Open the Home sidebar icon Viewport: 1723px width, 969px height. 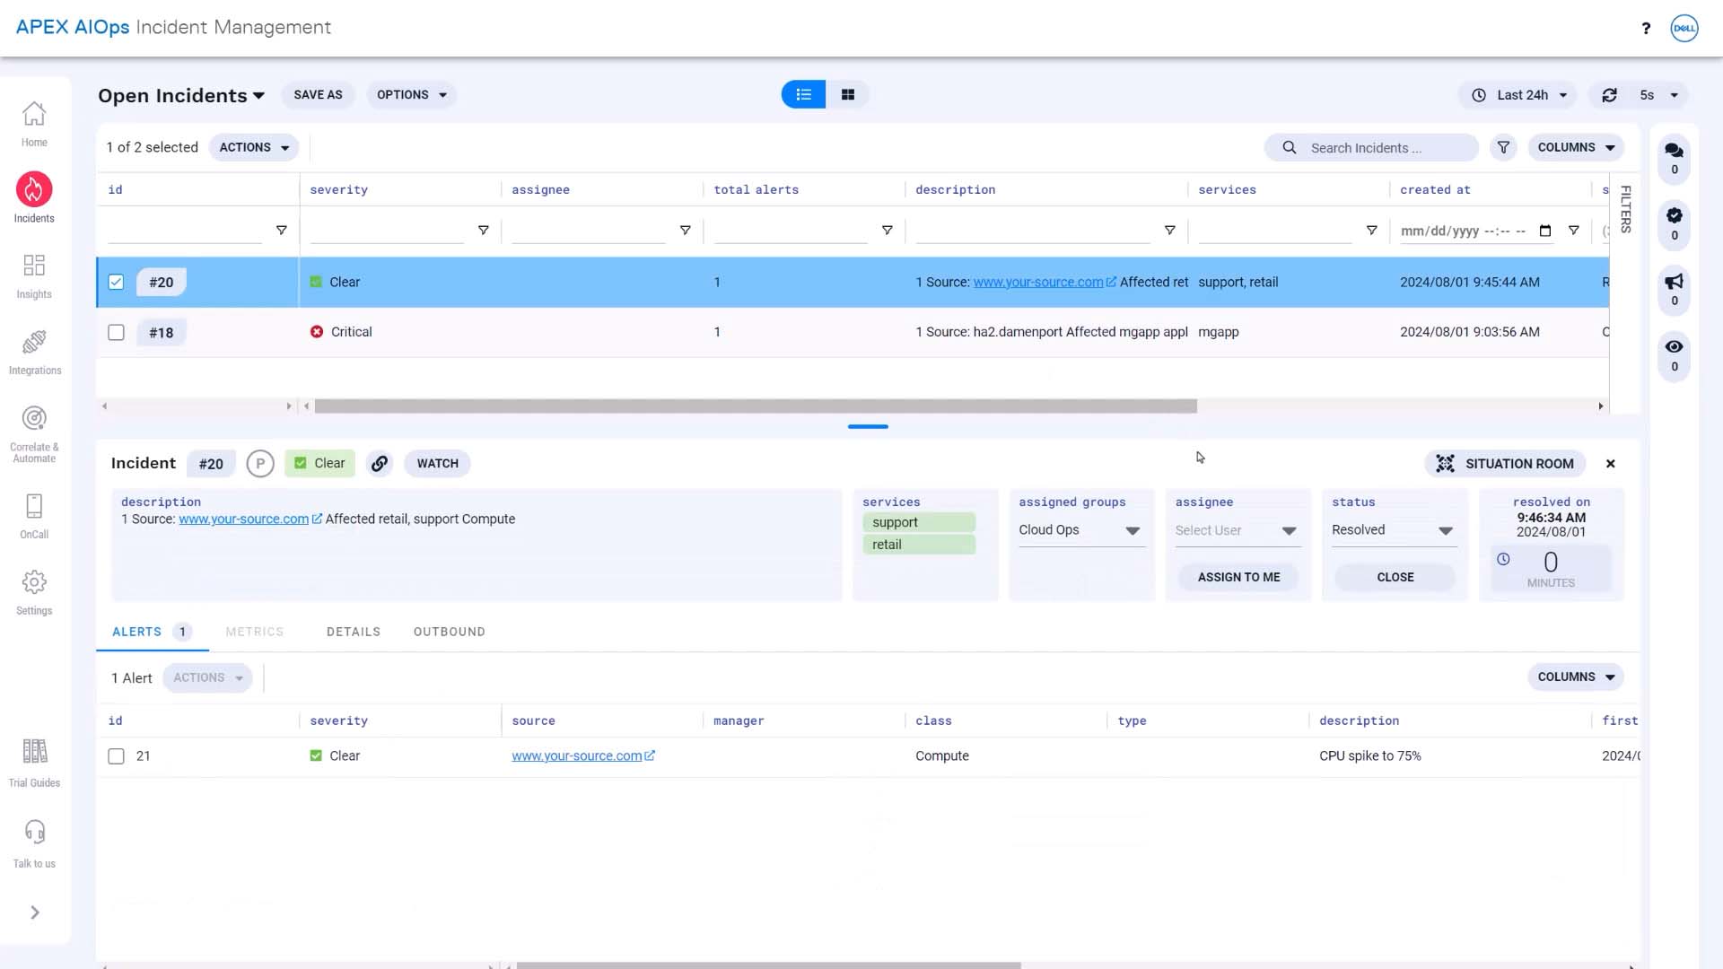pos(34,115)
